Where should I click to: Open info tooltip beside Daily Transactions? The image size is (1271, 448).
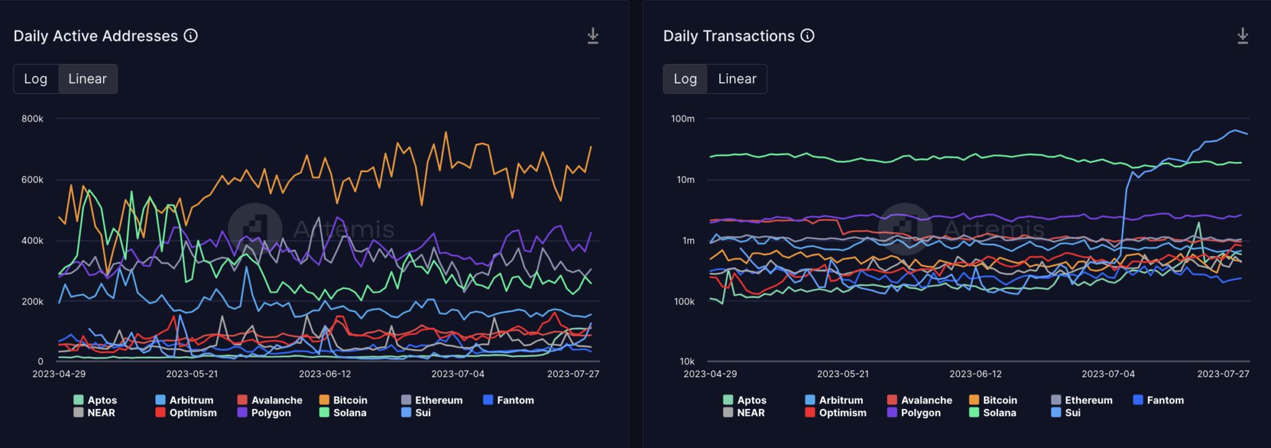[x=807, y=36]
